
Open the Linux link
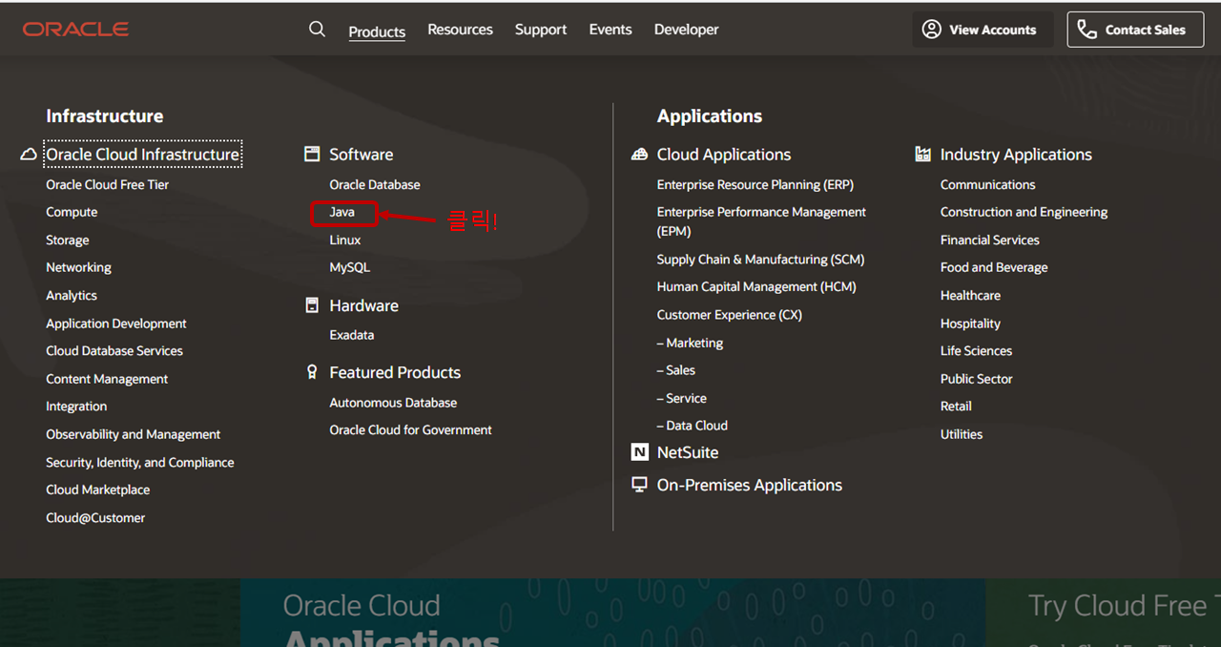pyautogui.click(x=345, y=240)
